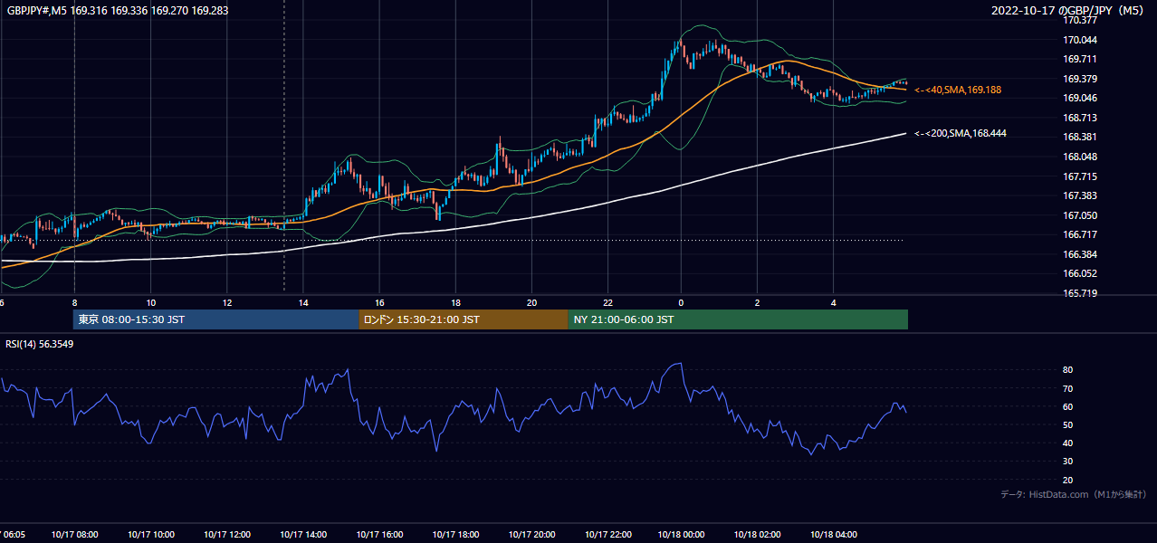This screenshot has width=1157, height=543.
Task: Click price axis value 168.048
Action: 1080,157
